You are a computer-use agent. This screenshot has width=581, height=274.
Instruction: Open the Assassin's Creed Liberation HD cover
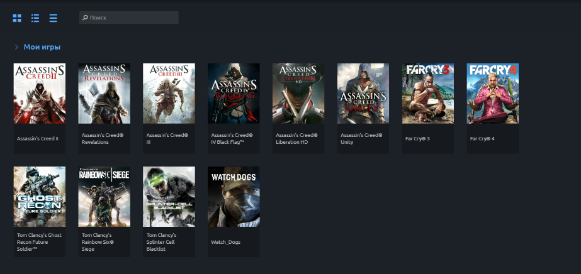(298, 93)
